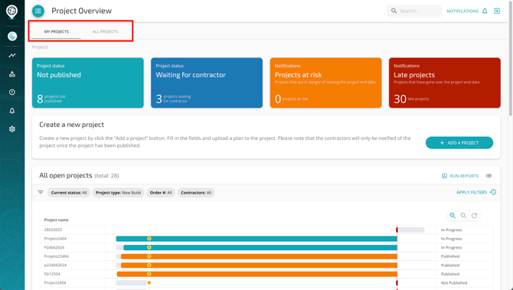The height and width of the screenshot is (290, 513).
Task: Open the Not published status card
Action: coord(88,83)
